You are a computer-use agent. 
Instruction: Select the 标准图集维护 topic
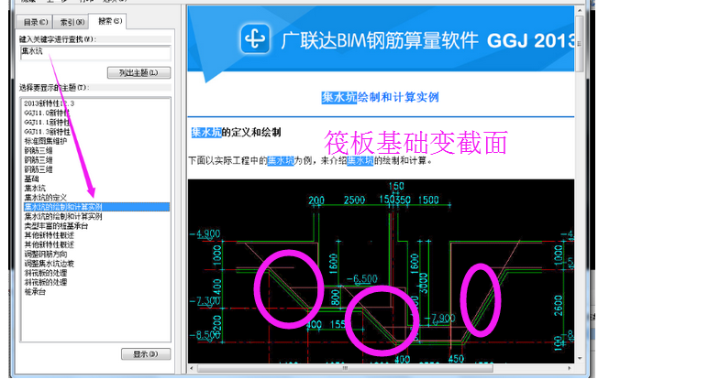point(46,141)
